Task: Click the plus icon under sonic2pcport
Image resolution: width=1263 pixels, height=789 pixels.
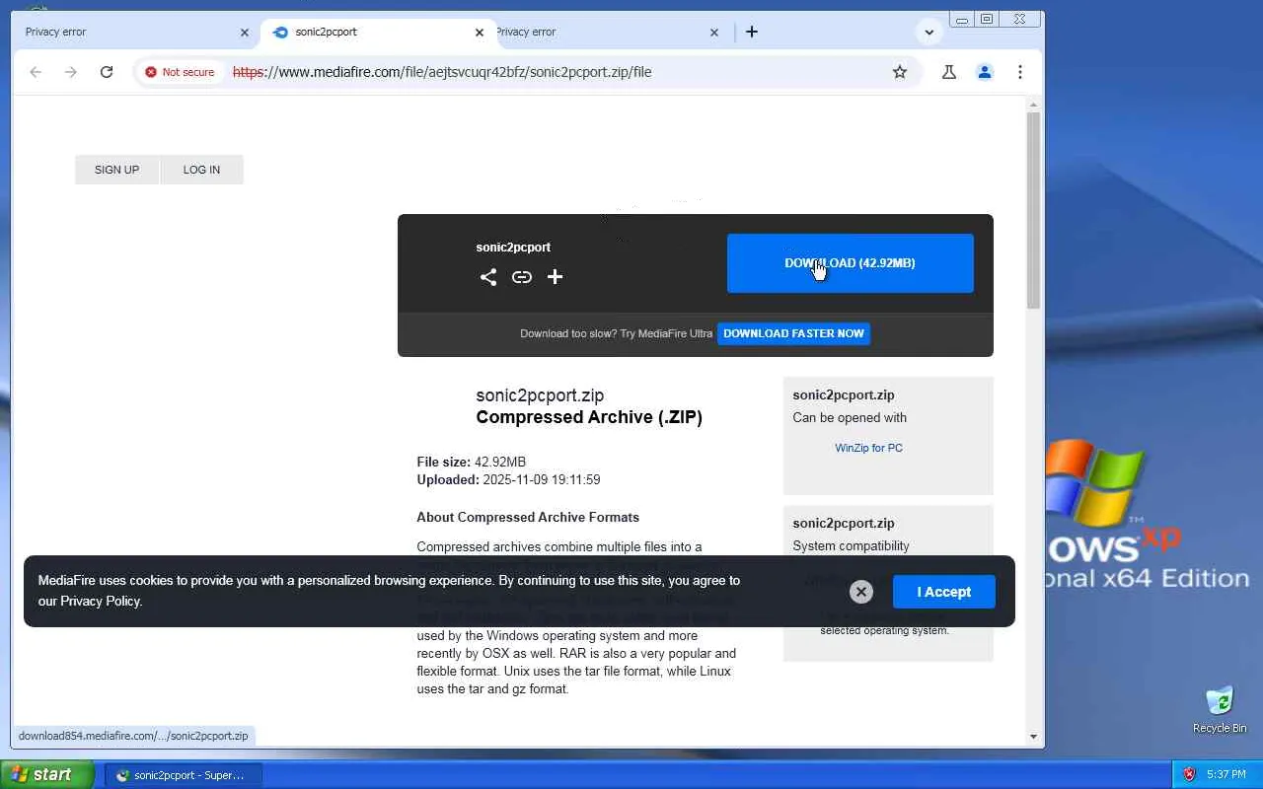Action: [x=556, y=277]
